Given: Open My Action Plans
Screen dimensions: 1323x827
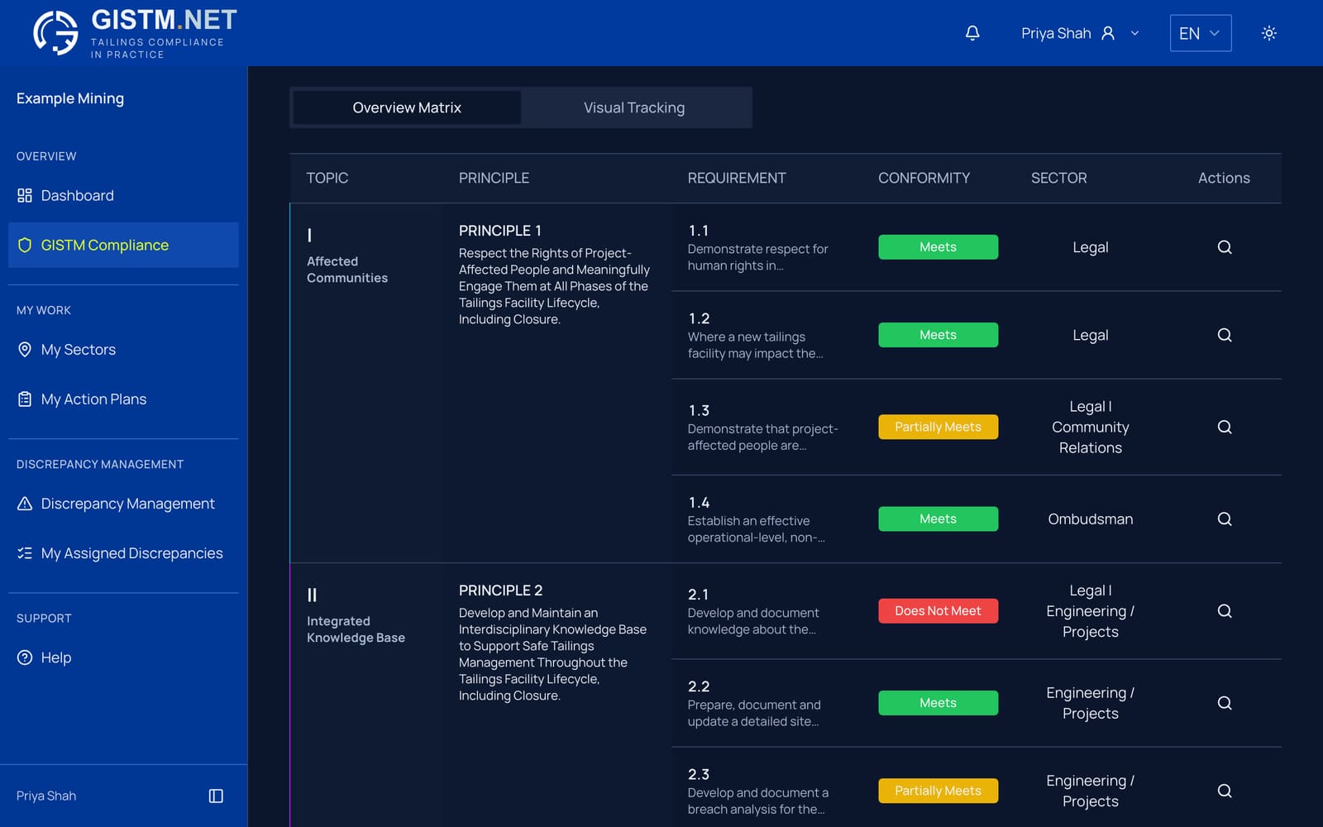Looking at the screenshot, I should click(x=123, y=399).
